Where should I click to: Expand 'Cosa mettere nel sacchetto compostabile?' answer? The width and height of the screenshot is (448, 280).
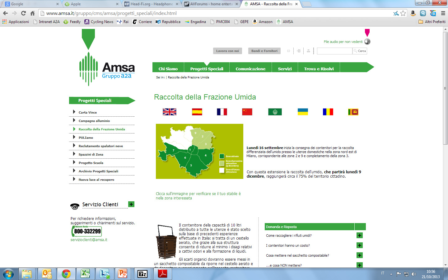360,255
